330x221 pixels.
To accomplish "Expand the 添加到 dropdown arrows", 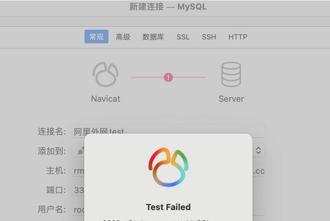I will click(x=259, y=151).
